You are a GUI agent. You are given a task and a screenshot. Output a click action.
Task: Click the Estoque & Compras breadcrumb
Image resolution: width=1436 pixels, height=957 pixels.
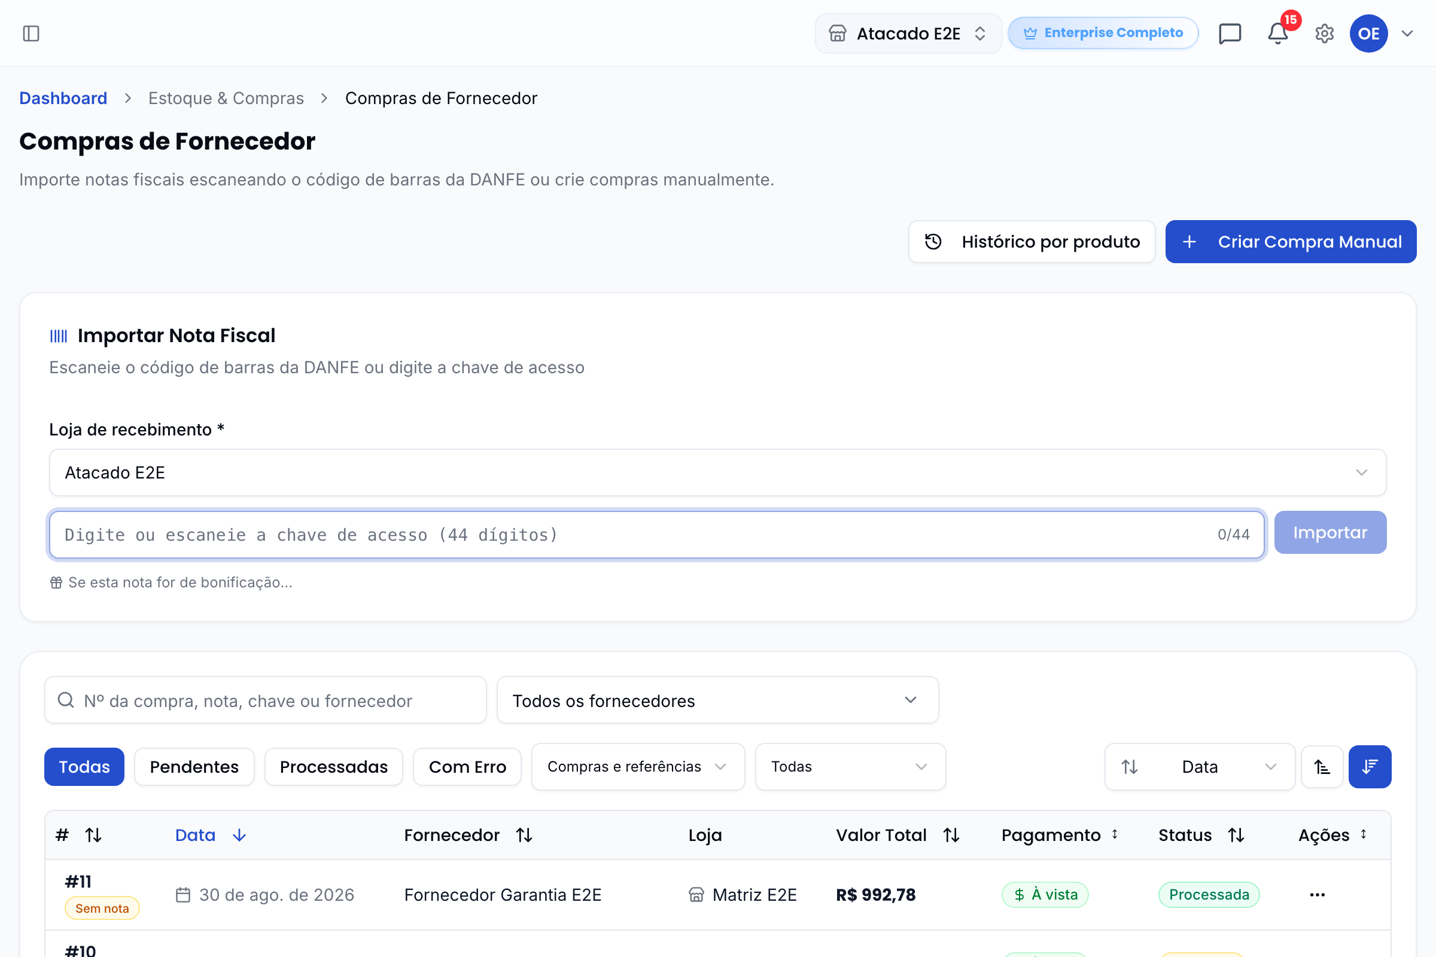[x=226, y=98]
